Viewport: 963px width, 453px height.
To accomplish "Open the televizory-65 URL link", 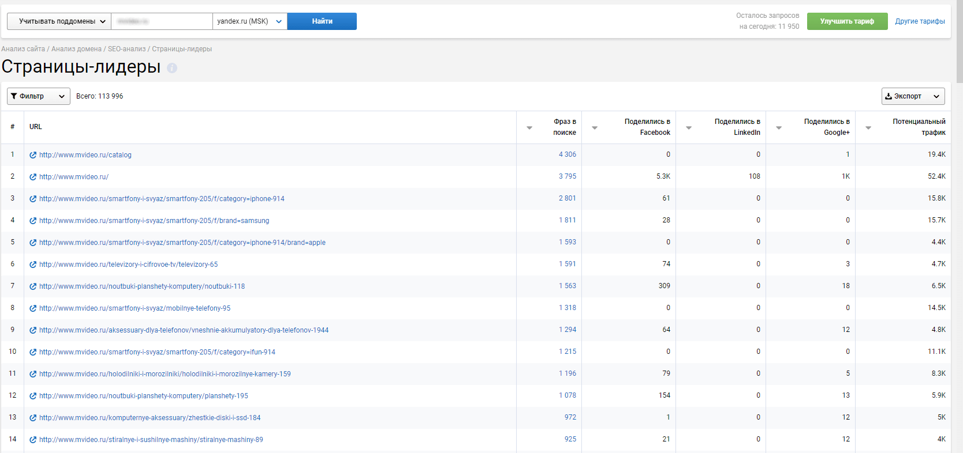I will click(128, 265).
